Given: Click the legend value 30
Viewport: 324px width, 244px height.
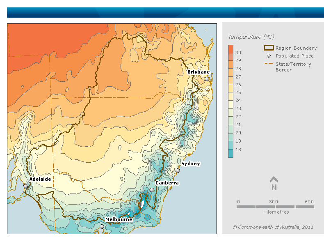Looking at the screenshot, I should coord(238,53).
